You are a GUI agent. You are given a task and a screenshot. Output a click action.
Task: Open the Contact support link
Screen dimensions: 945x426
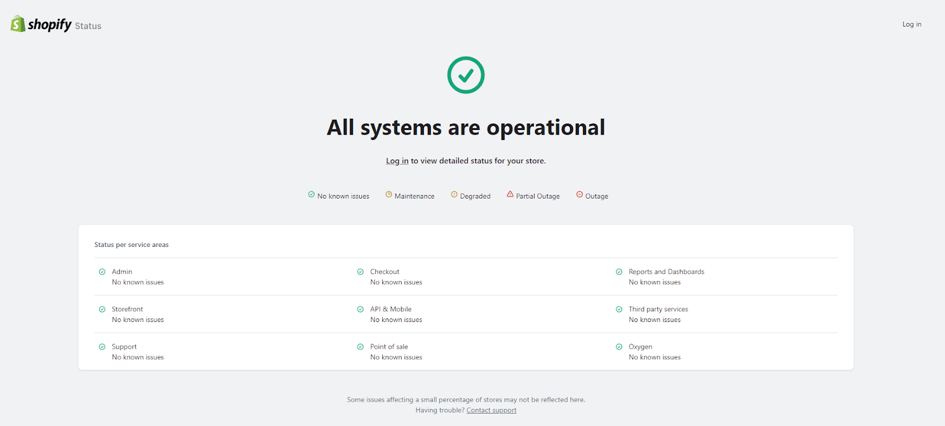491,410
